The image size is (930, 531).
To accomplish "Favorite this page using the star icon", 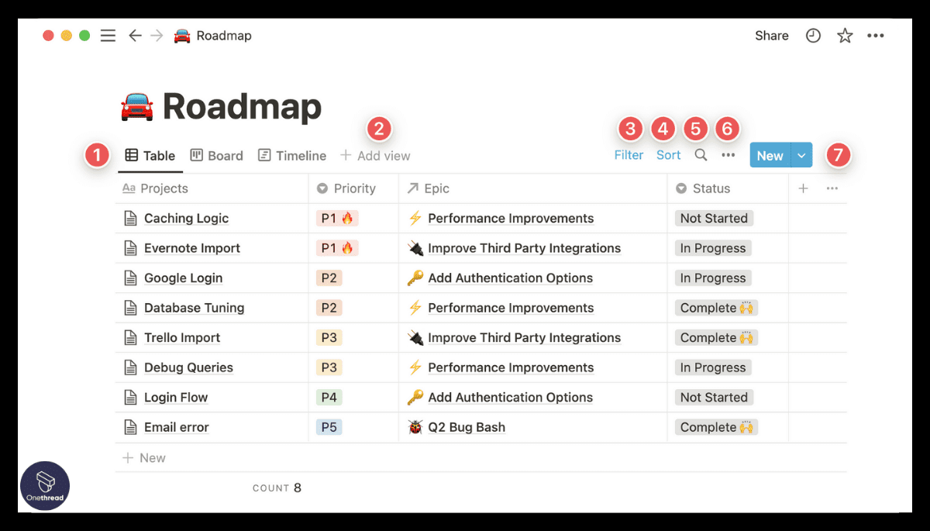I will [x=844, y=35].
